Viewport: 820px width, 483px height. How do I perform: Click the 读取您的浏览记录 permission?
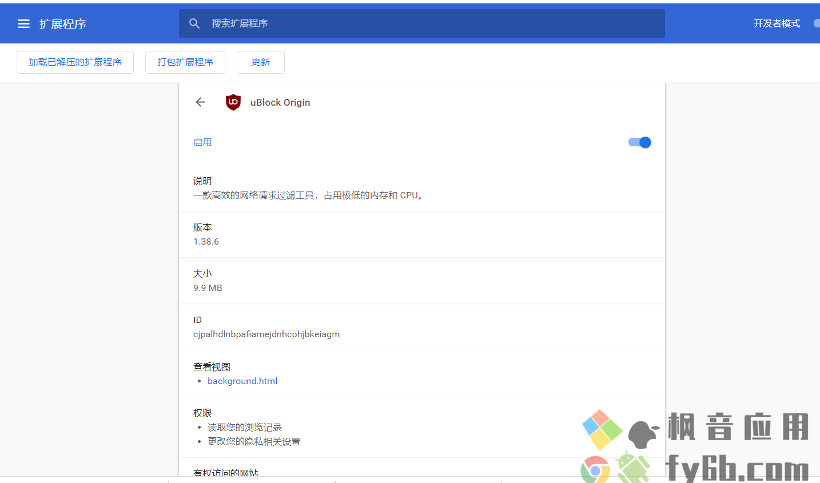point(245,428)
